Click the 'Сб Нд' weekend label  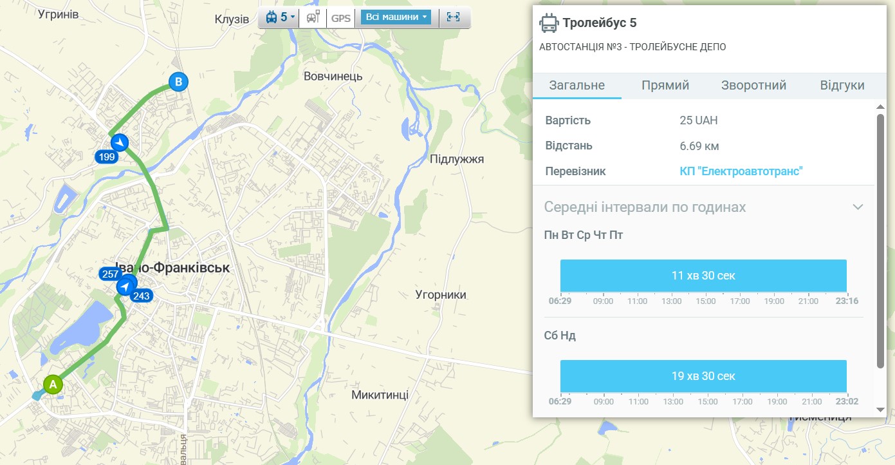click(560, 336)
